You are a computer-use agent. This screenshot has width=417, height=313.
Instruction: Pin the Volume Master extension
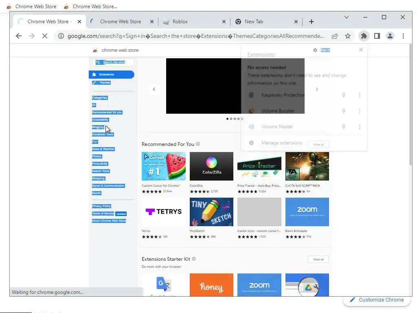point(344,127)
